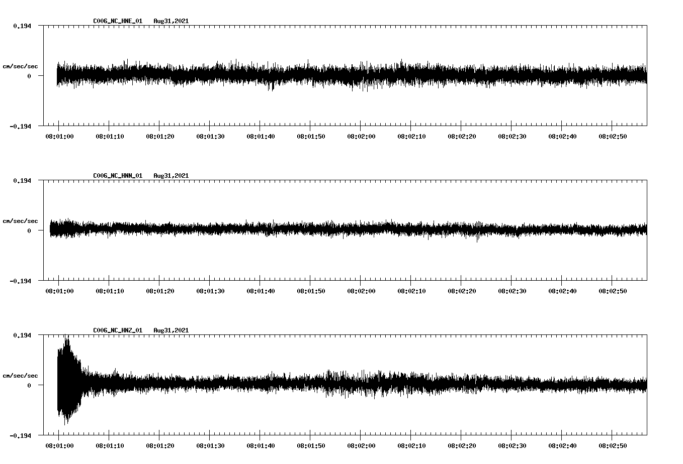
Task: Click 08:01:30 on the HNN time axis
Action: pos(210,291)
